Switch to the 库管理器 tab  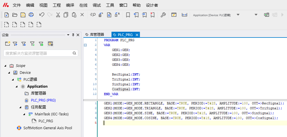95,35
